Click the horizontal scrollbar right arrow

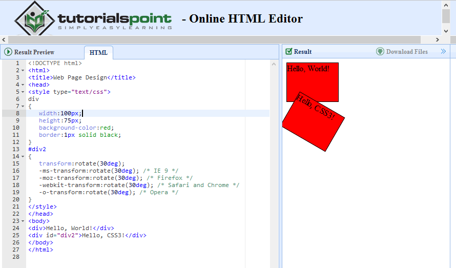438,39
